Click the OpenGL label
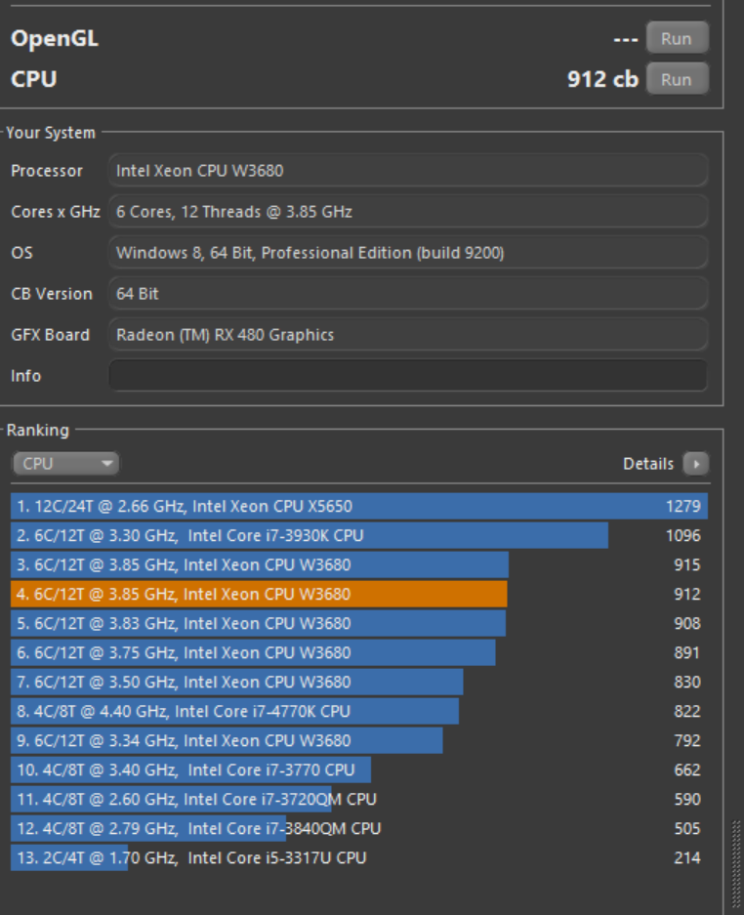This screenshot has width=744, height=915. pos(55,39)
